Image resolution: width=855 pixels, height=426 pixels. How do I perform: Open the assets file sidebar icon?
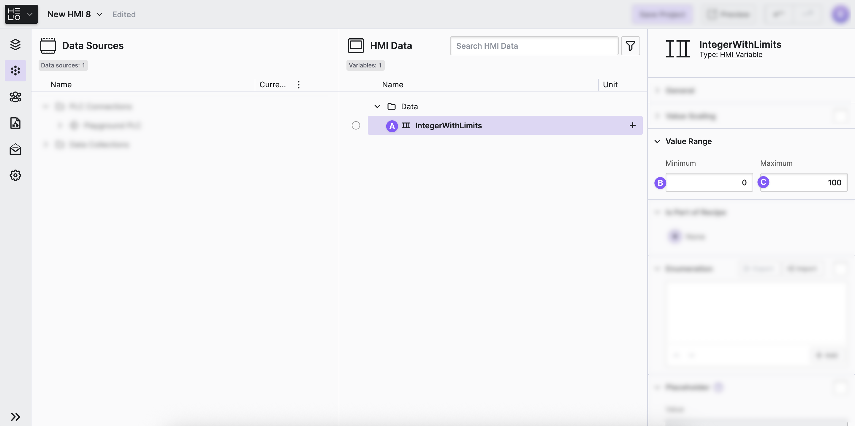click(15, 123)
